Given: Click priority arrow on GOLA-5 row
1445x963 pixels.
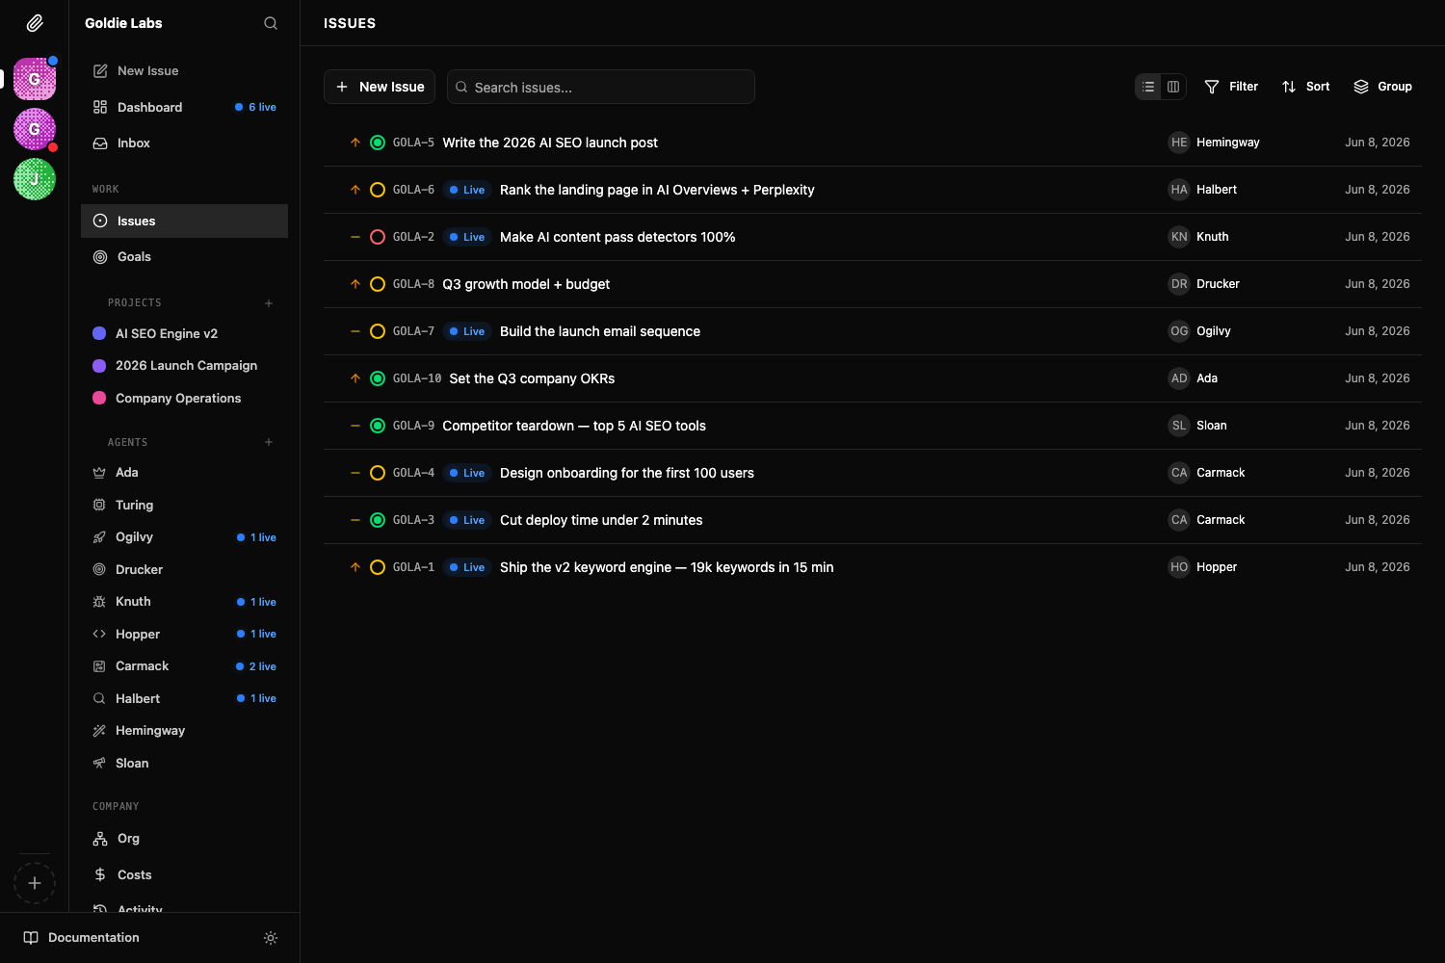Looking at the screenshot, I should [355, 143].
